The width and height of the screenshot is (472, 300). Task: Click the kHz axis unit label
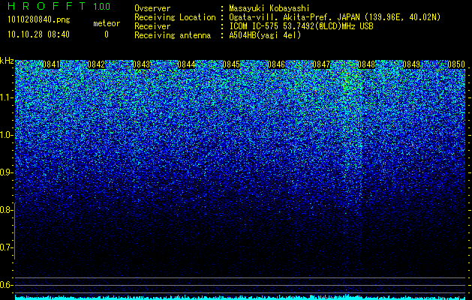(x=7, y=61)
